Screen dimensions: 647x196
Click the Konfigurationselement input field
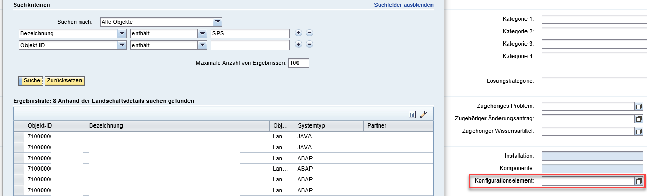[x=588, y=181]
